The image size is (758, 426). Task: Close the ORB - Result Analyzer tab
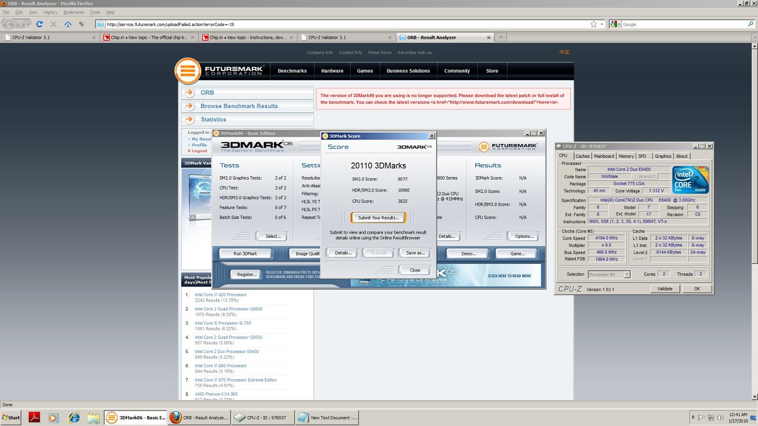pyautogui.click(x=488, y=37)
